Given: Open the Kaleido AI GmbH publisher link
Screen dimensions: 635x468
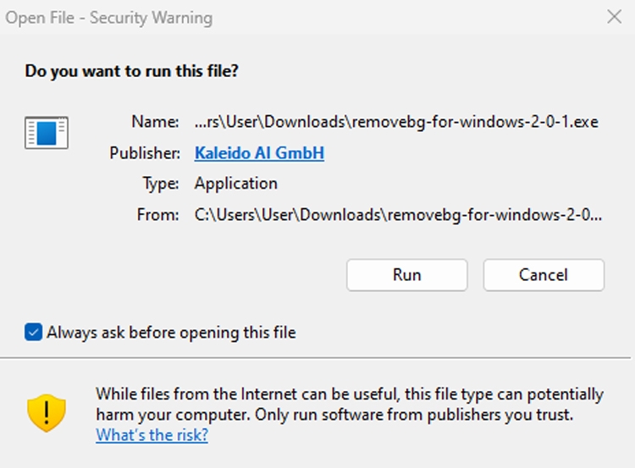Looking at the screenshot, I should [x=259, y=153].
